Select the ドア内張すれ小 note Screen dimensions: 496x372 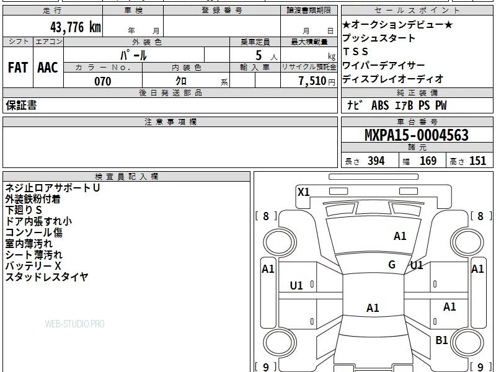click(x=38, y=221)
